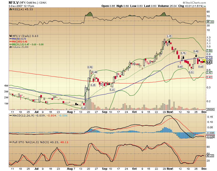The image size is (217, 171).
Task: Click the MACD(12,26,9) line legend marker
Action: (x=10, y=115)
